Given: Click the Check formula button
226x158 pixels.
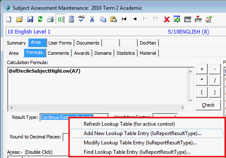Looking at the screenshot, I should click(208, 105).
